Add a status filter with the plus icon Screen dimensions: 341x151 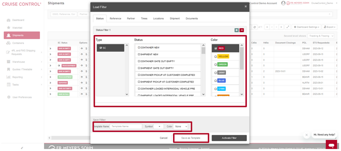tap(237, 30)
